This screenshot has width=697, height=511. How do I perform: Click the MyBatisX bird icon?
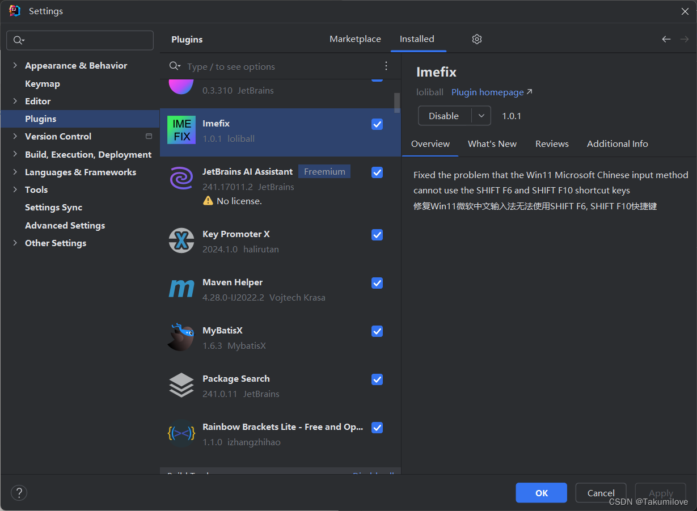(x=181, y=337)
